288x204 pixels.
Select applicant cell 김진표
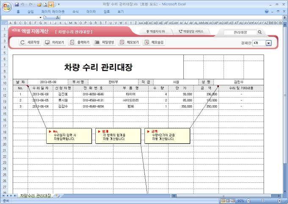63,94
